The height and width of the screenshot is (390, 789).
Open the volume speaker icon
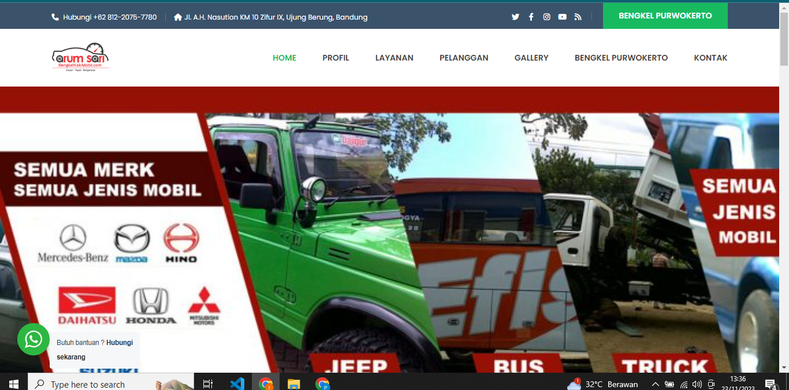point(697,384)
